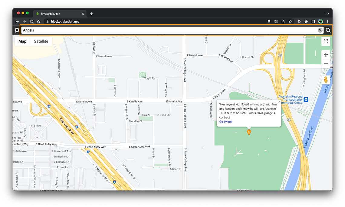Zoom in on the map
345x207 pixels.
point(326,55)
